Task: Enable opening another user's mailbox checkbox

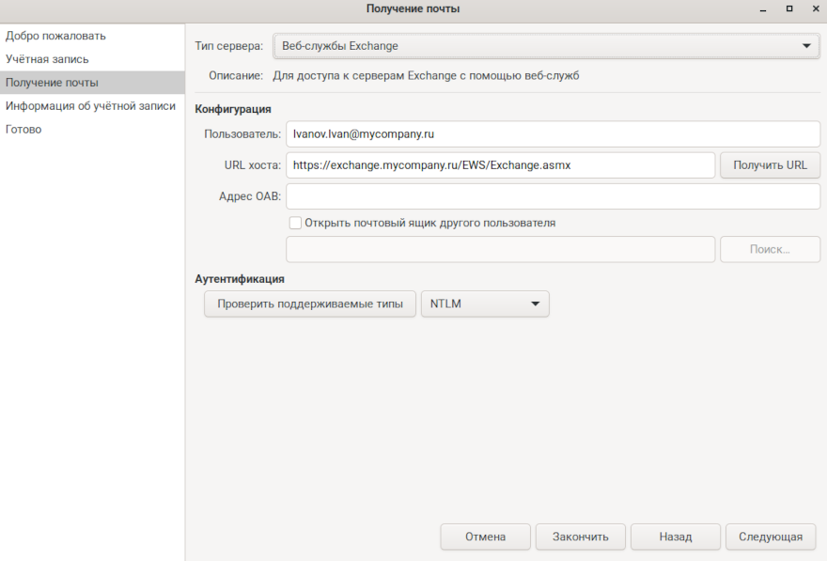Action: [295, 224]
